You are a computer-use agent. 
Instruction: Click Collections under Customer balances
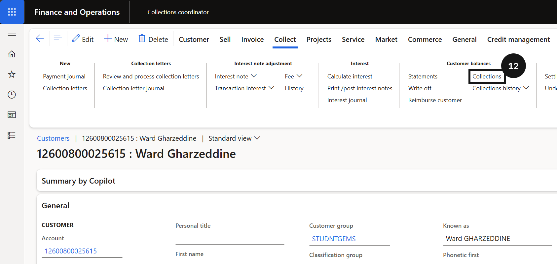click(487, 76)
